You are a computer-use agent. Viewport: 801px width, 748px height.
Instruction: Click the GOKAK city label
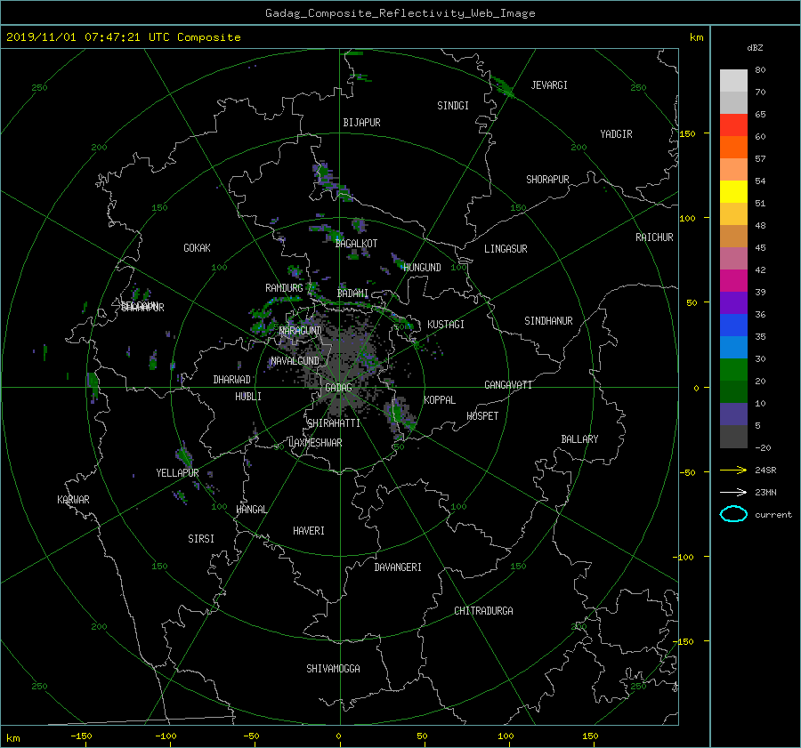coord(198,248)
